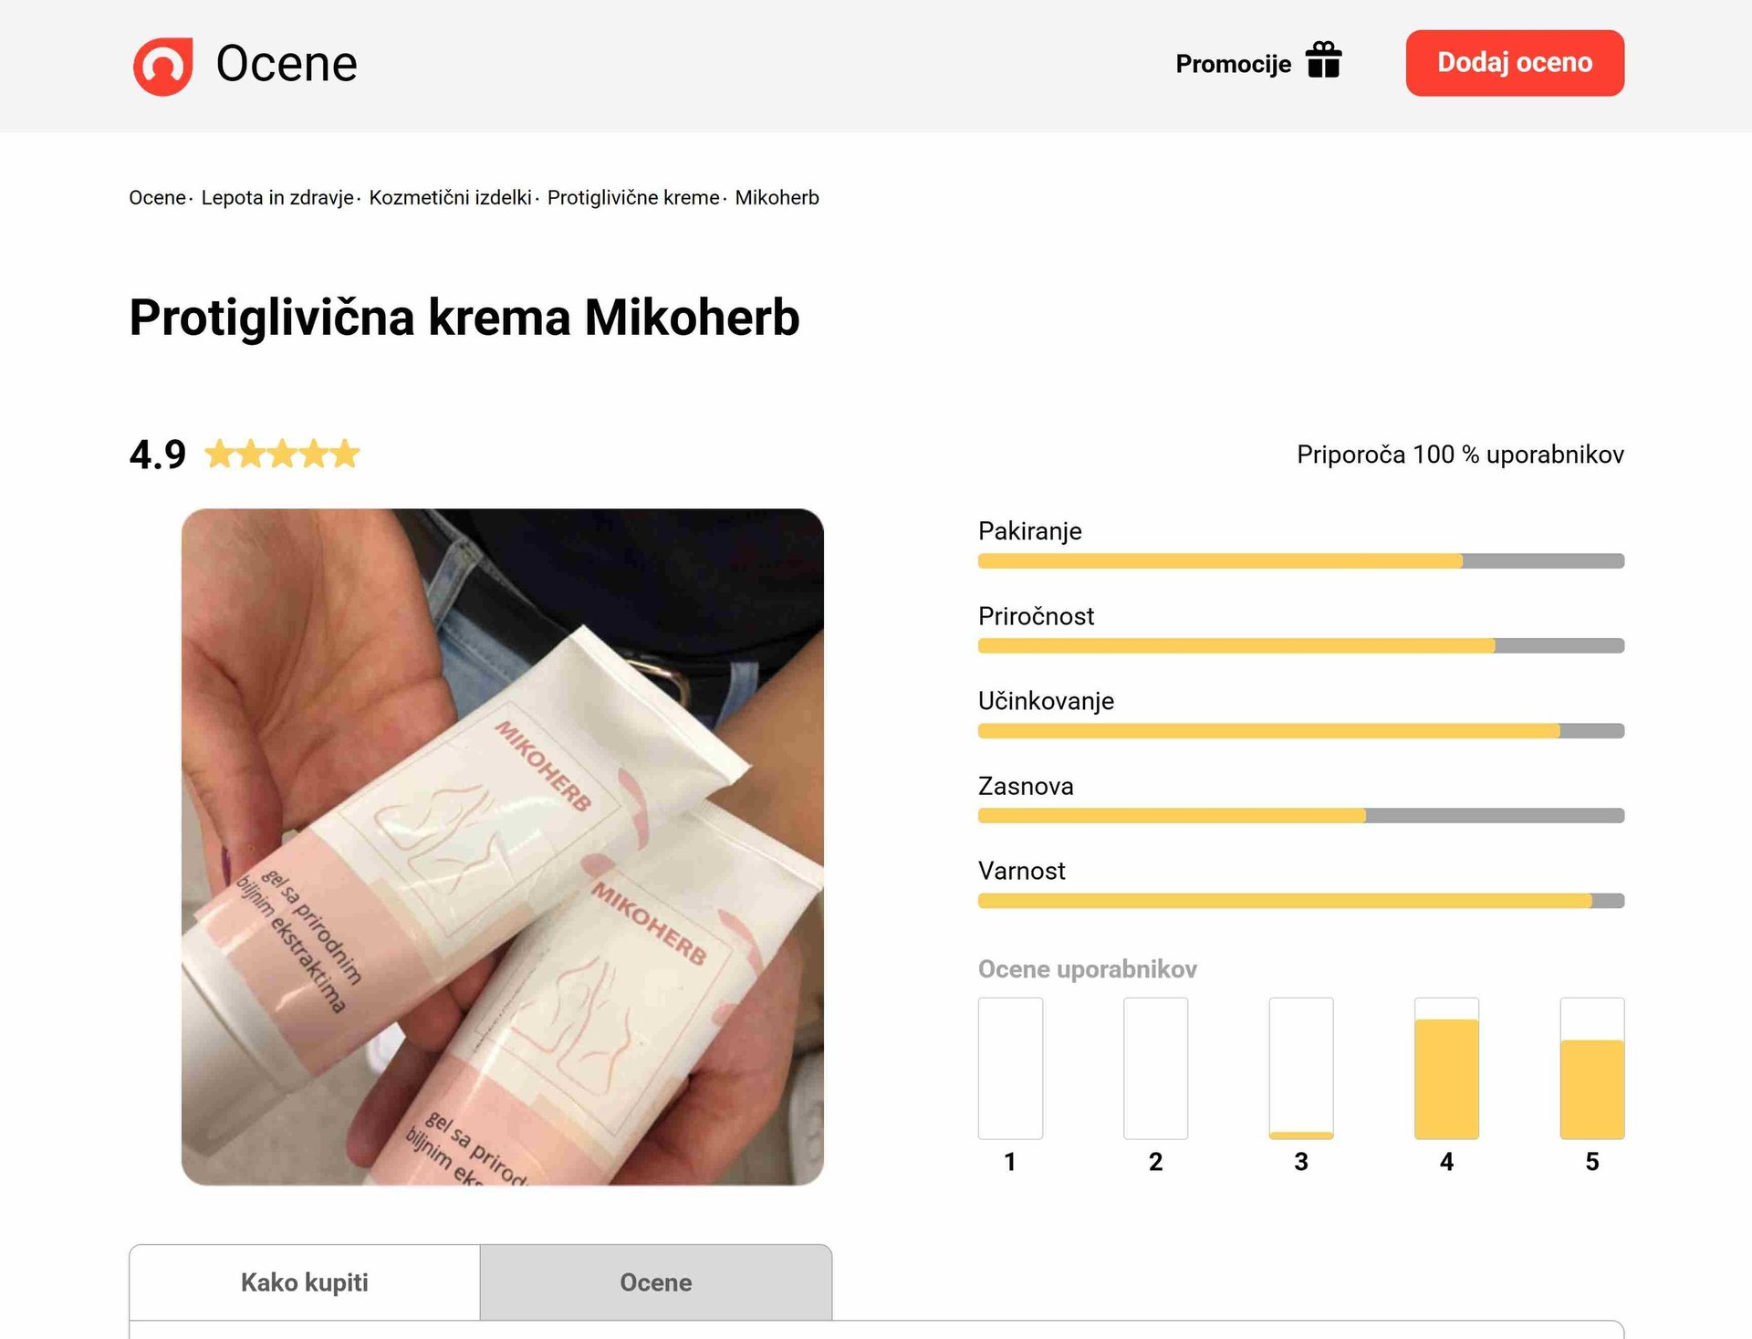Click the Mikoherb product photo
The width and height of the screenshot is (1752, 1339).
click(503, 847)
